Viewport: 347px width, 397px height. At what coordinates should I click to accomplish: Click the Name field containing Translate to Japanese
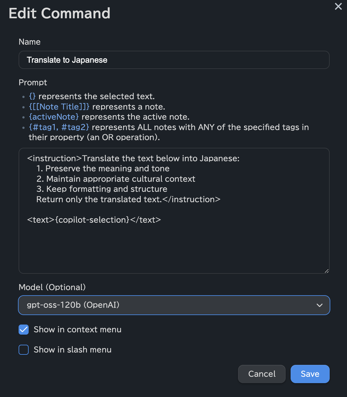point(174,60)
